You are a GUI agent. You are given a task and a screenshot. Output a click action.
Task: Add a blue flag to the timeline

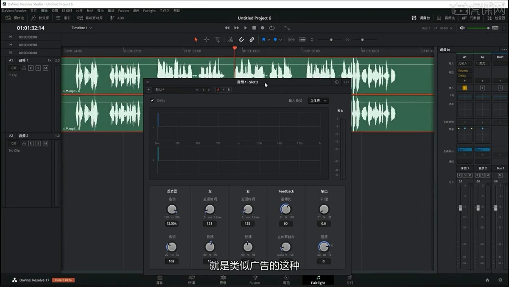click(x=263, y=39)
